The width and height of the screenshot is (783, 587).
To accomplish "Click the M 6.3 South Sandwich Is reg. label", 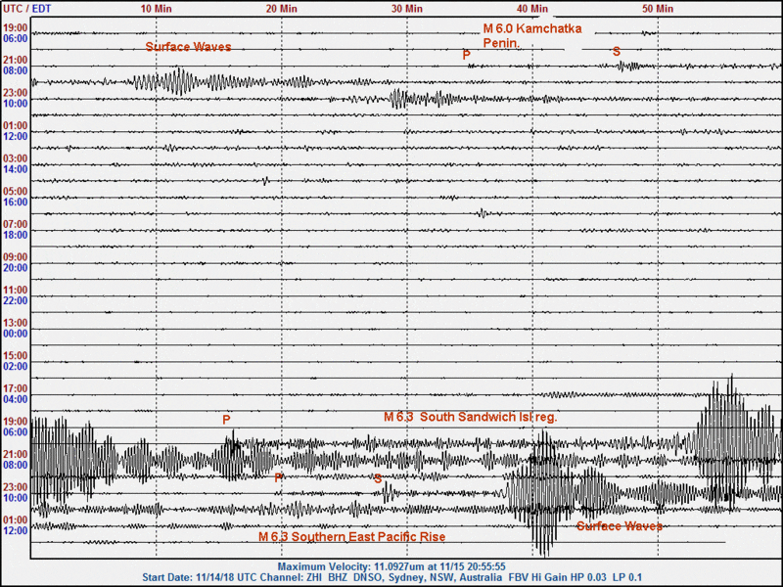I will click(471, 417).
